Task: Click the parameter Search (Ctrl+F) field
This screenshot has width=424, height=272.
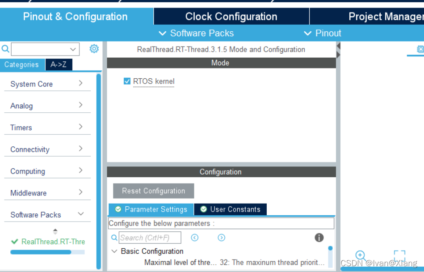Action: click(150, 238)
